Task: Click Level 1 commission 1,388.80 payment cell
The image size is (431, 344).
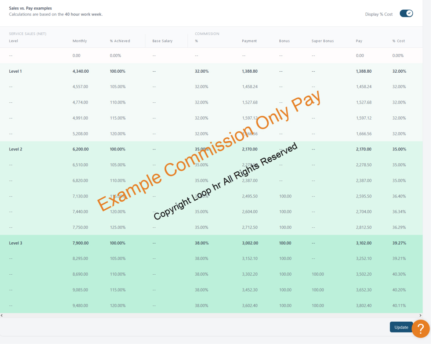Action: [x=250, y=71]
